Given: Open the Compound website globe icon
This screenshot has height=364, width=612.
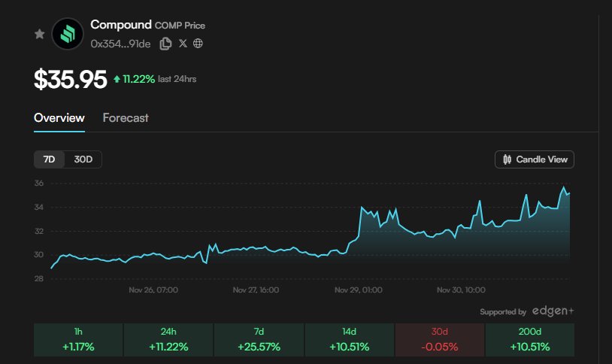Looking at the screenshot, I should (x=198, y=44).
